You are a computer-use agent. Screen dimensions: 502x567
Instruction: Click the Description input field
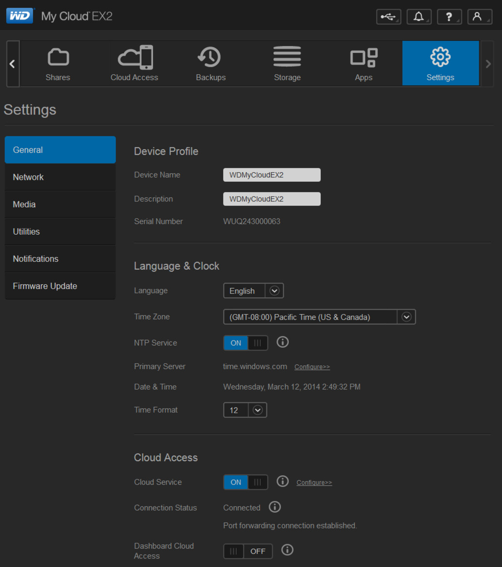click(272, 199)
